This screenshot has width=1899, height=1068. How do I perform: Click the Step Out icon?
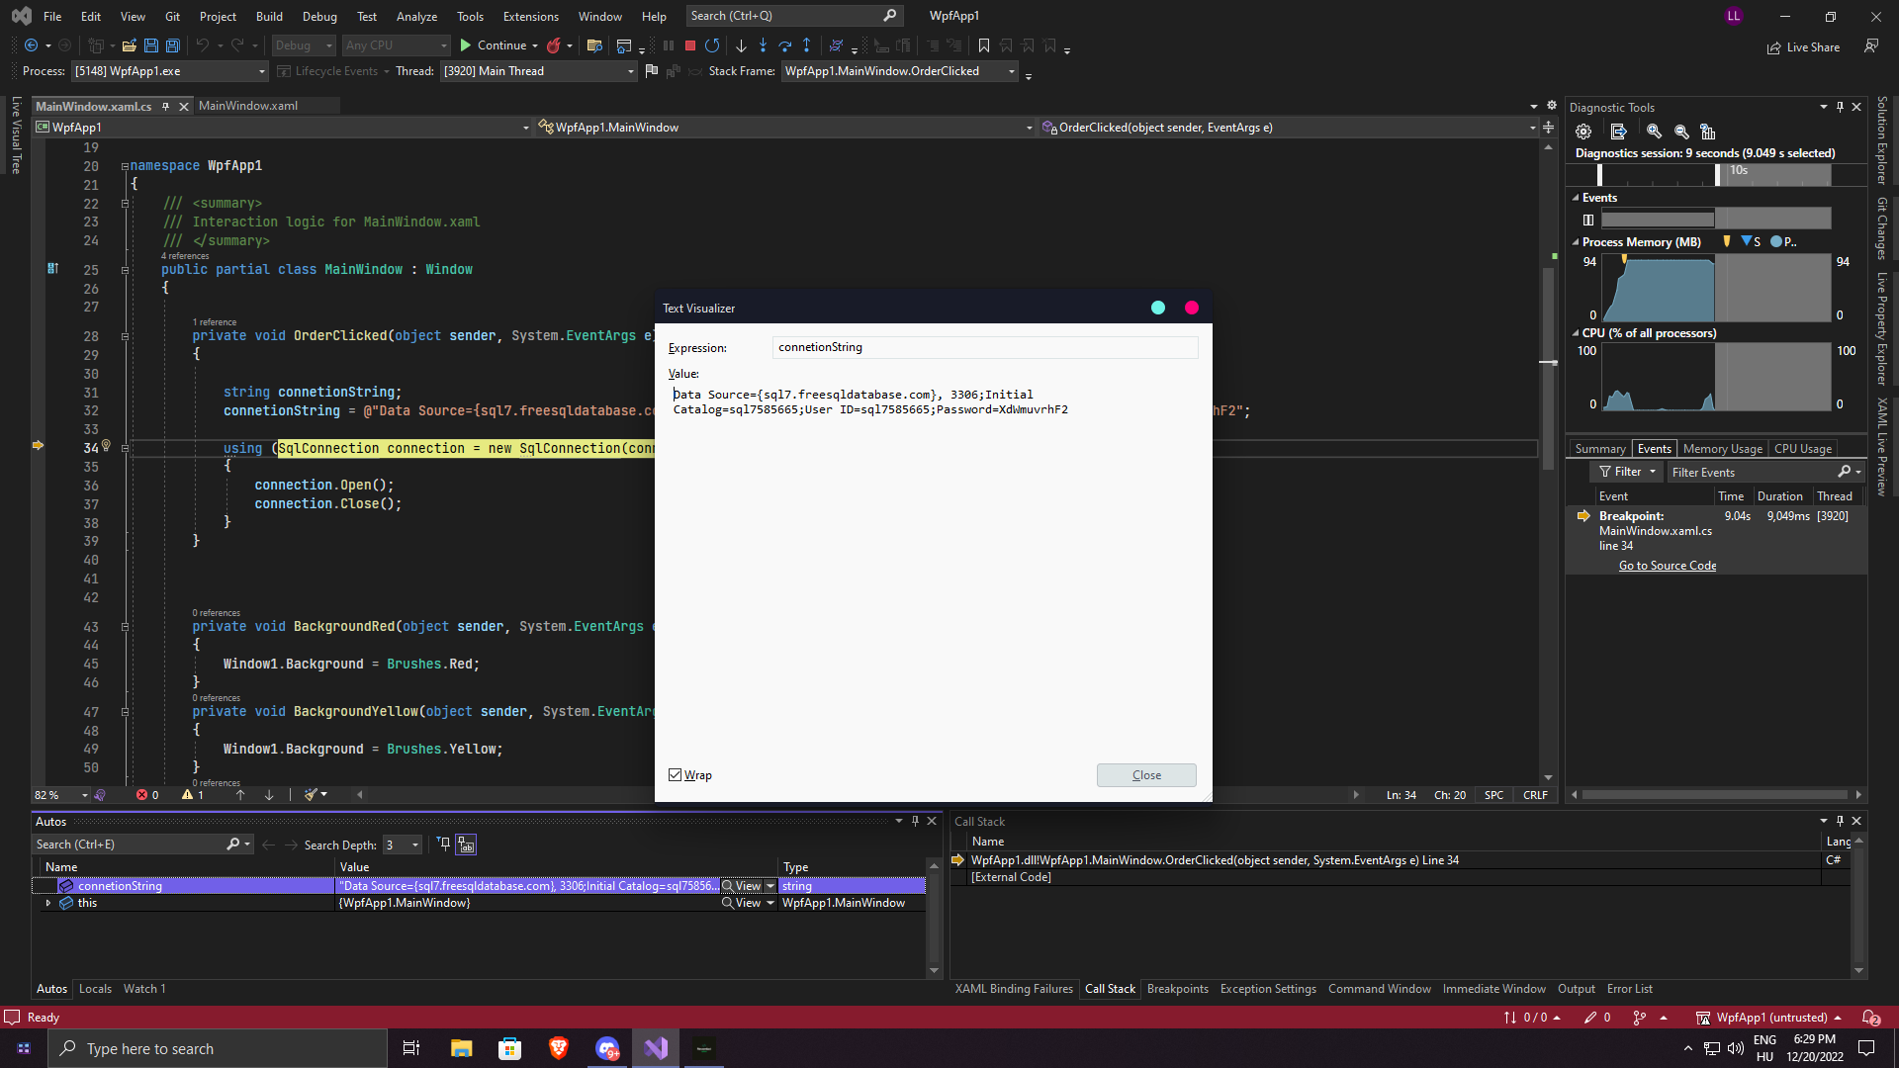click(x=807, y=45)
